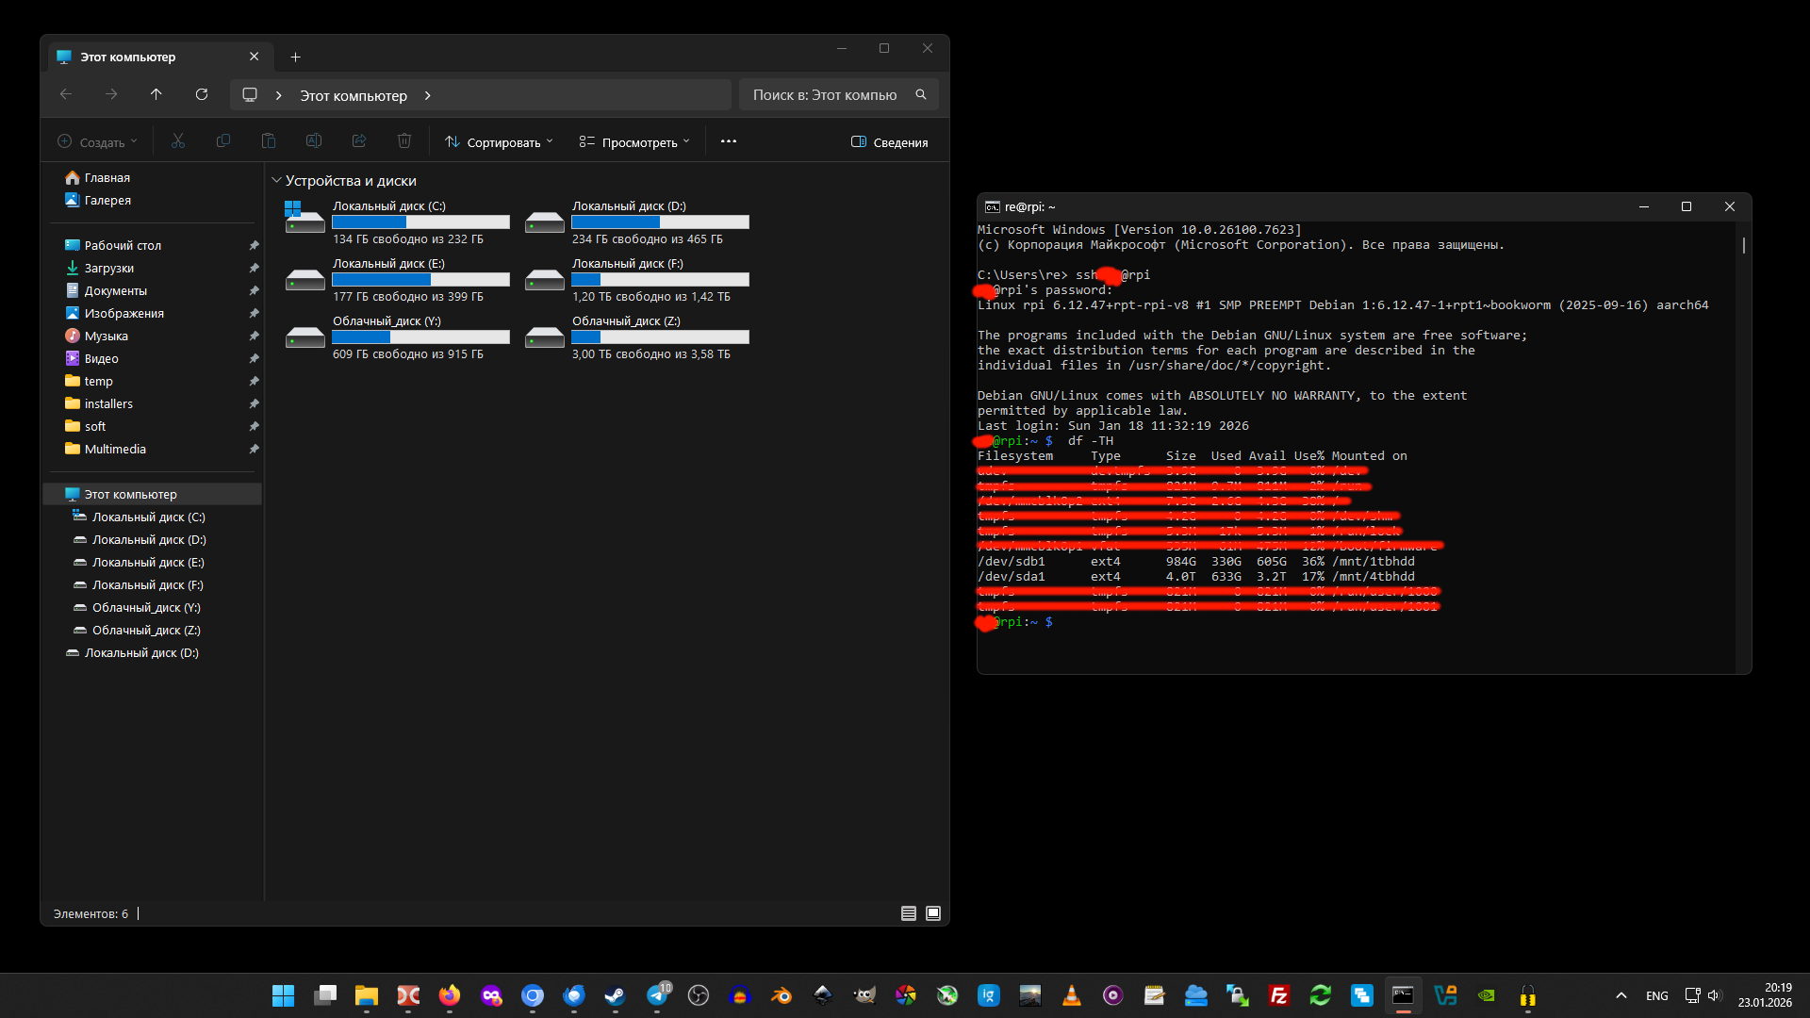Add a new Explorer tab with plus
The image size is (1810, 1018).
295,57
